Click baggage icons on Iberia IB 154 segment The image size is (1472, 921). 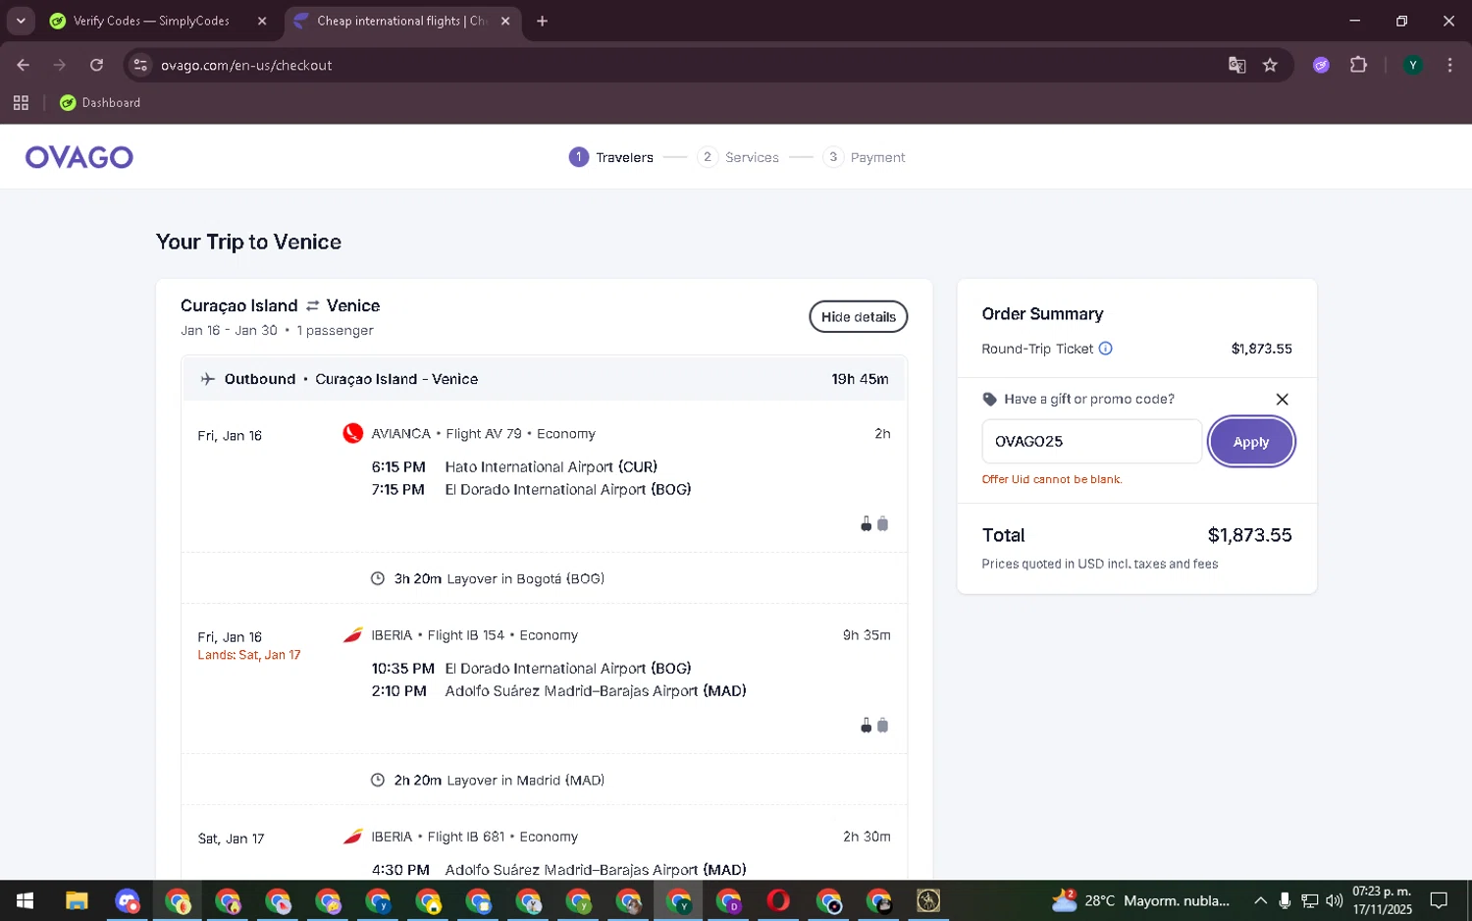point(874,726)
